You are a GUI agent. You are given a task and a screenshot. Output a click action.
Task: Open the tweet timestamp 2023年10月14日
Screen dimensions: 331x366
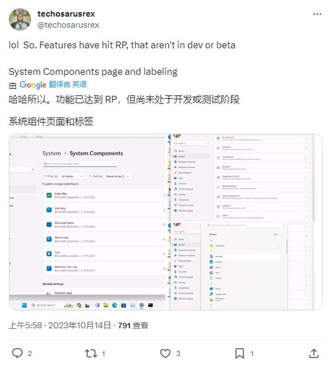80,325
